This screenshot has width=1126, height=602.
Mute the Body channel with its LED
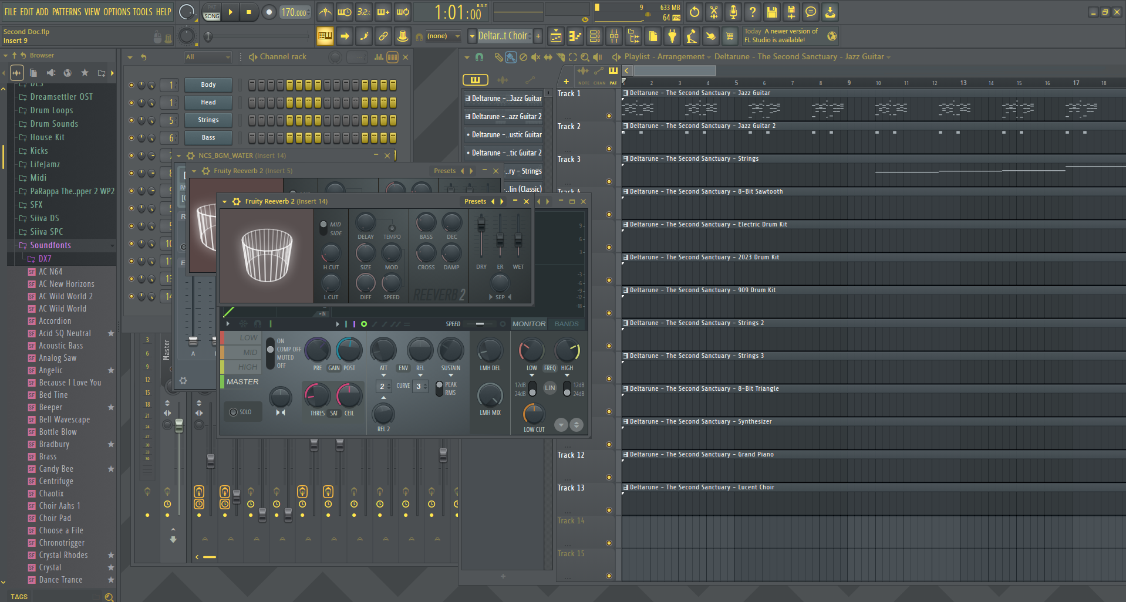[x=132, y=85]
